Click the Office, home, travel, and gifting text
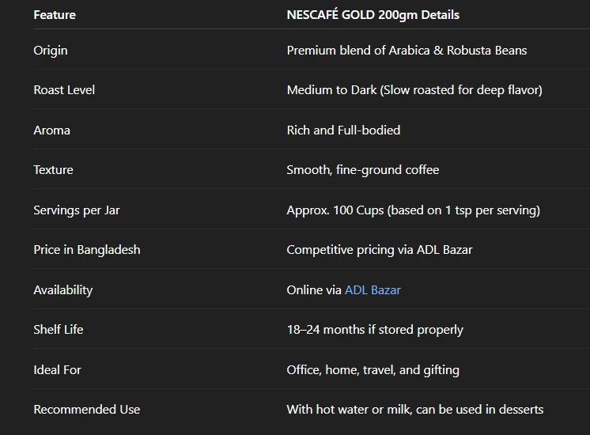Screen dimensions: 590x435 [373, 370]
